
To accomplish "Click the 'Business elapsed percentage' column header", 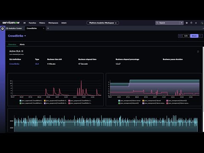I will tap(127, 59).
